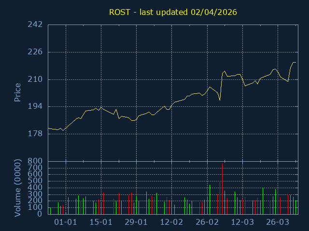
Task: Select the 210 price axis value
Action: tap(35, 79)
